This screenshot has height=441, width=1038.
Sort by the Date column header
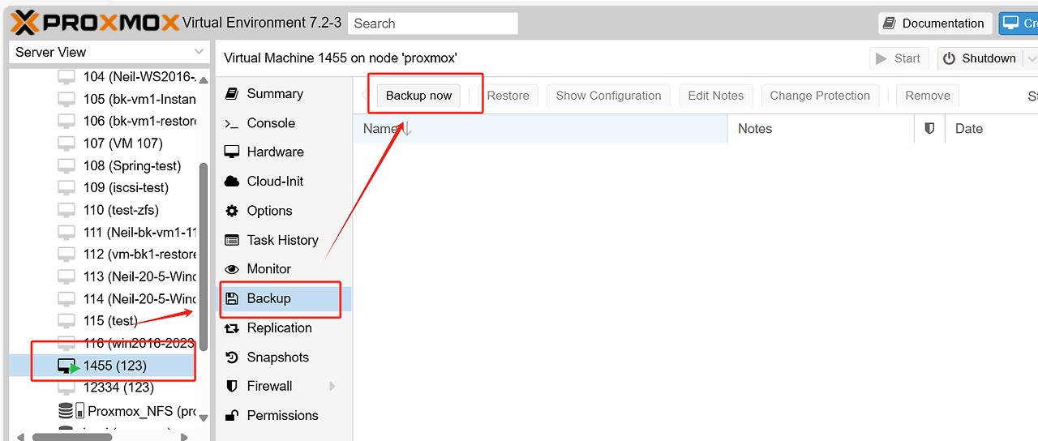coord(992,128)
